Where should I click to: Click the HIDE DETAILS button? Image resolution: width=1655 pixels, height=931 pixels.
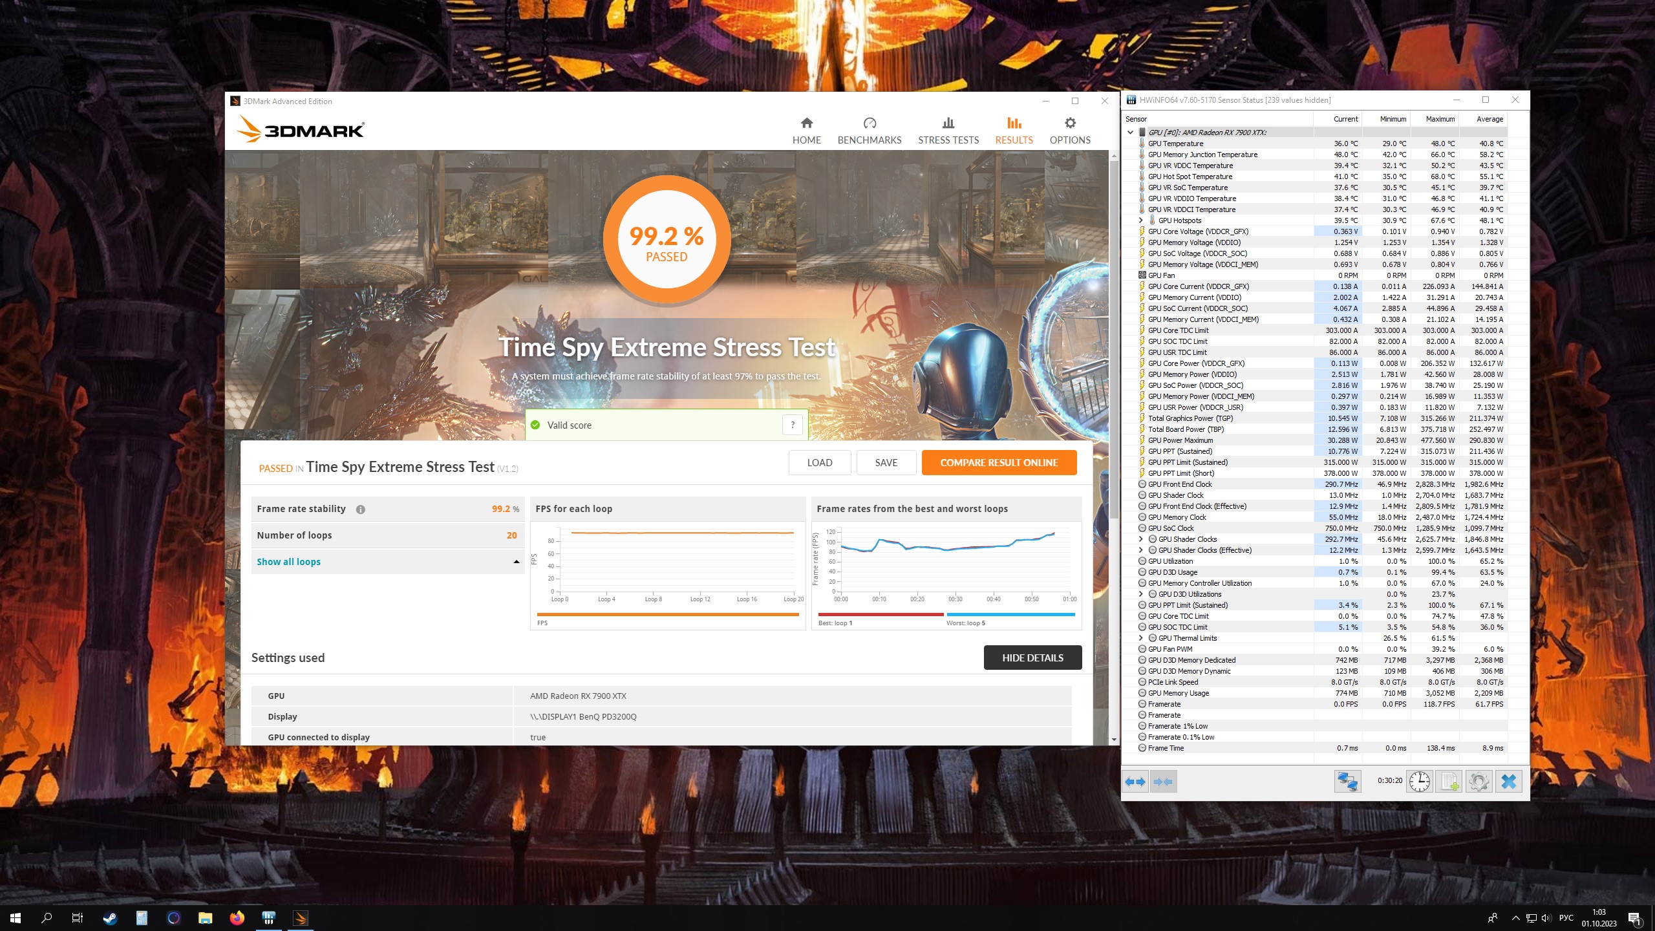(x=1032, y=658)
